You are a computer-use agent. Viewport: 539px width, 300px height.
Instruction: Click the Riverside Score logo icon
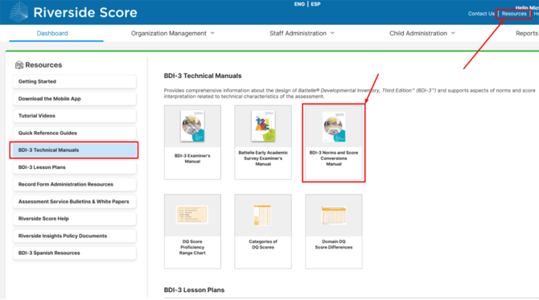click(19, 12)
